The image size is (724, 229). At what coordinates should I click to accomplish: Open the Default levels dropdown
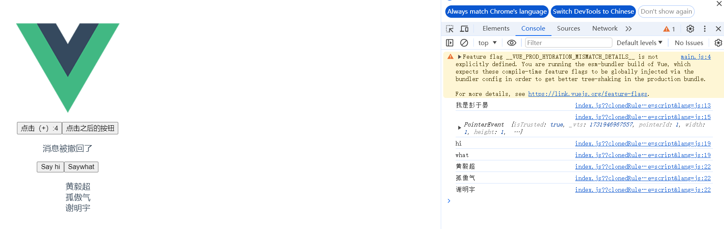(x=639, y=43)
